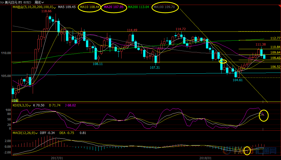Click the 111.38 recent high label

pyautogui.click(x=260, y=44)
